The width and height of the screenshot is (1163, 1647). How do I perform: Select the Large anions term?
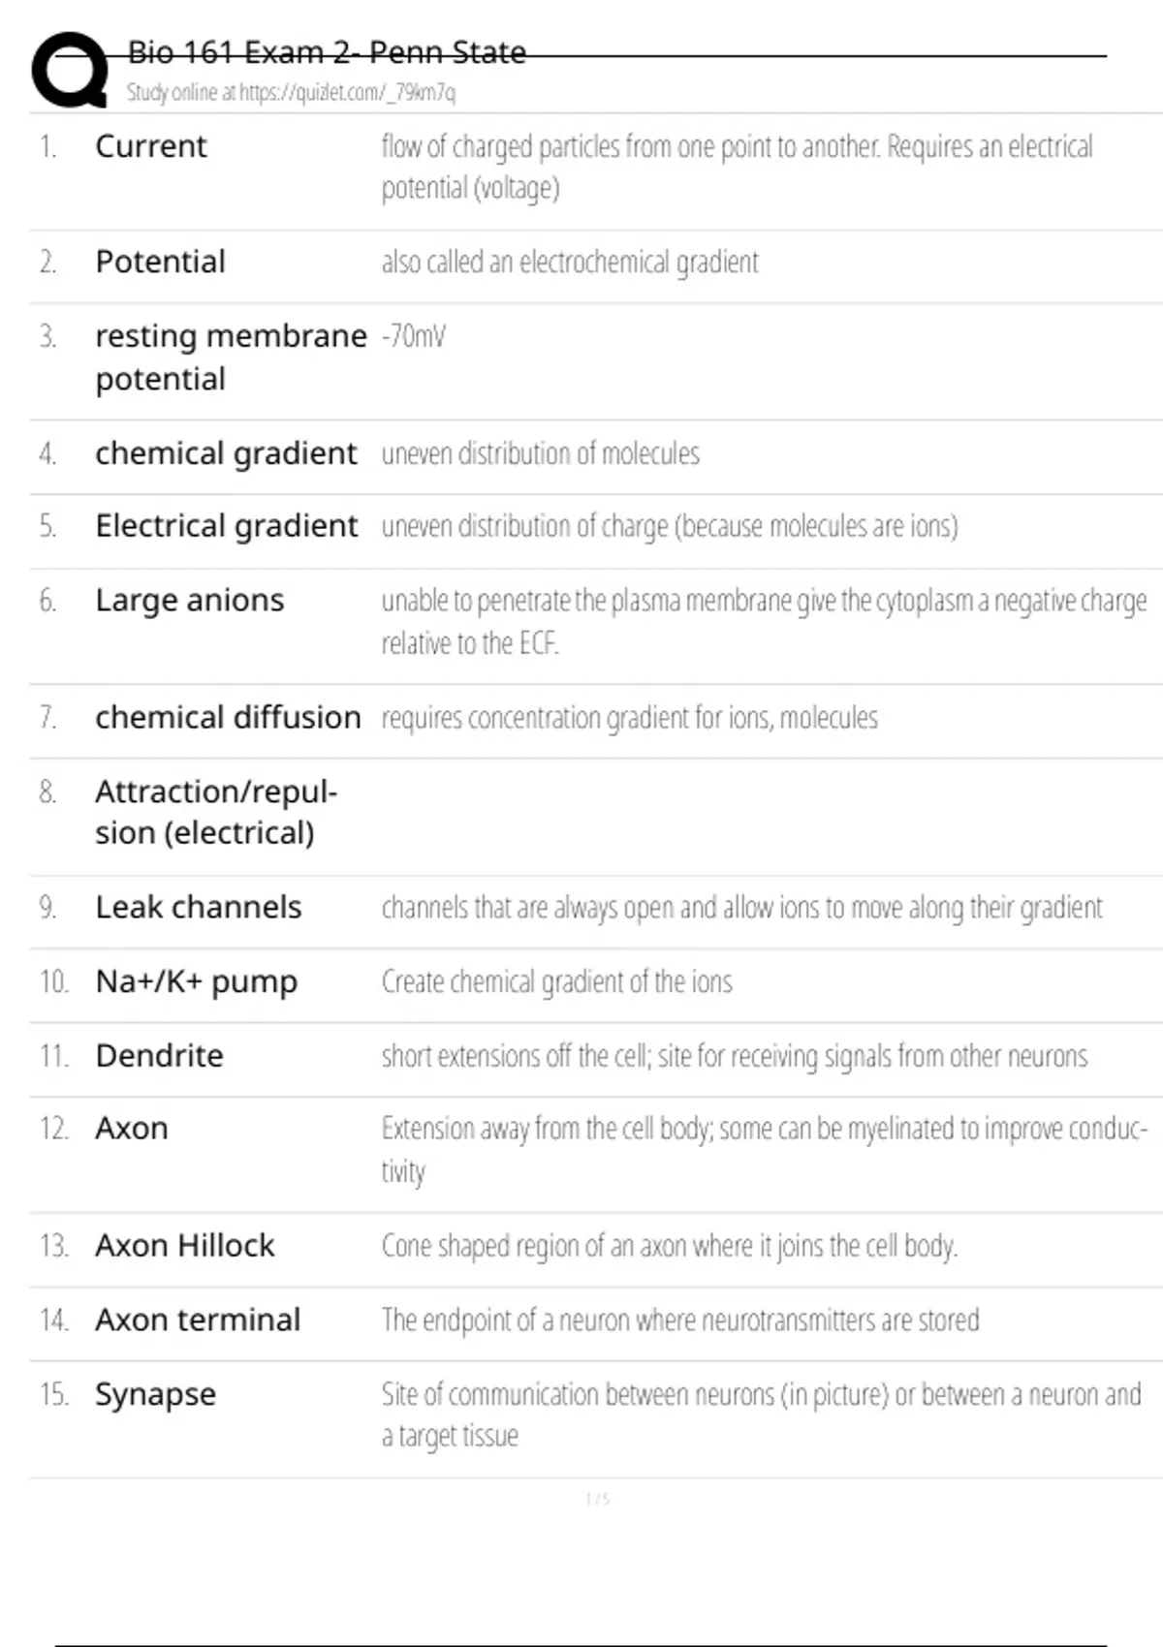[189, 601]
